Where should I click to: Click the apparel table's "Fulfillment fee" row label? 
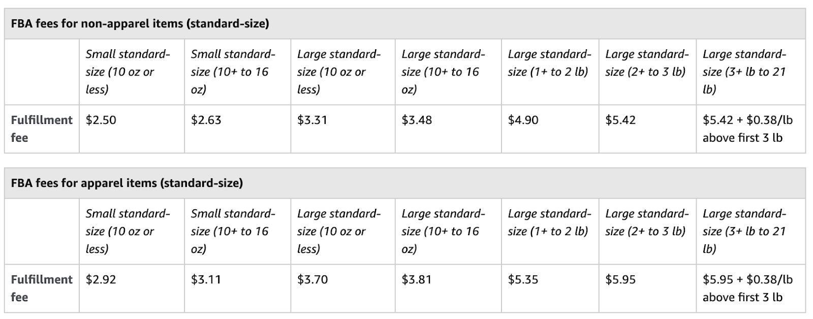coord(42,288)
